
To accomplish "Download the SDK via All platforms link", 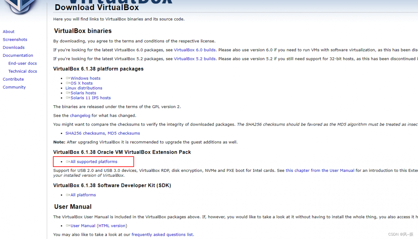I will [83, 195].
